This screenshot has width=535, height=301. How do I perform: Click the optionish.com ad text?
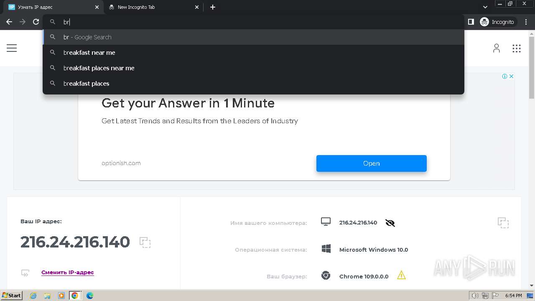[121, 163]
